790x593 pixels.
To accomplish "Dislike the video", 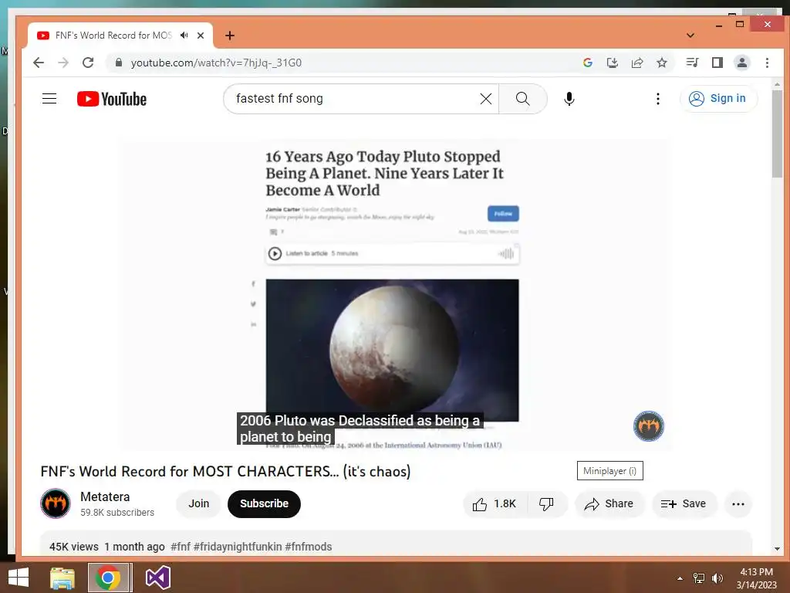I will [x=547, y=503].
